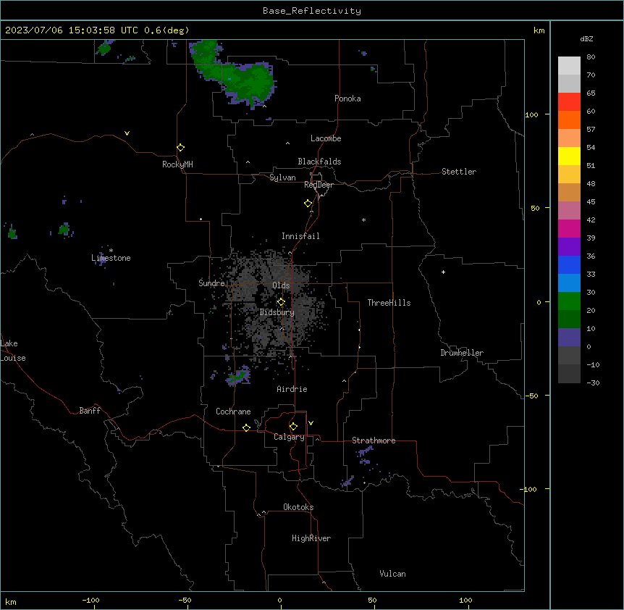Click the Base_Reflectivity title text
This screenshot has width=624, height=610.
pyautogui.click(x=312, y=11)
